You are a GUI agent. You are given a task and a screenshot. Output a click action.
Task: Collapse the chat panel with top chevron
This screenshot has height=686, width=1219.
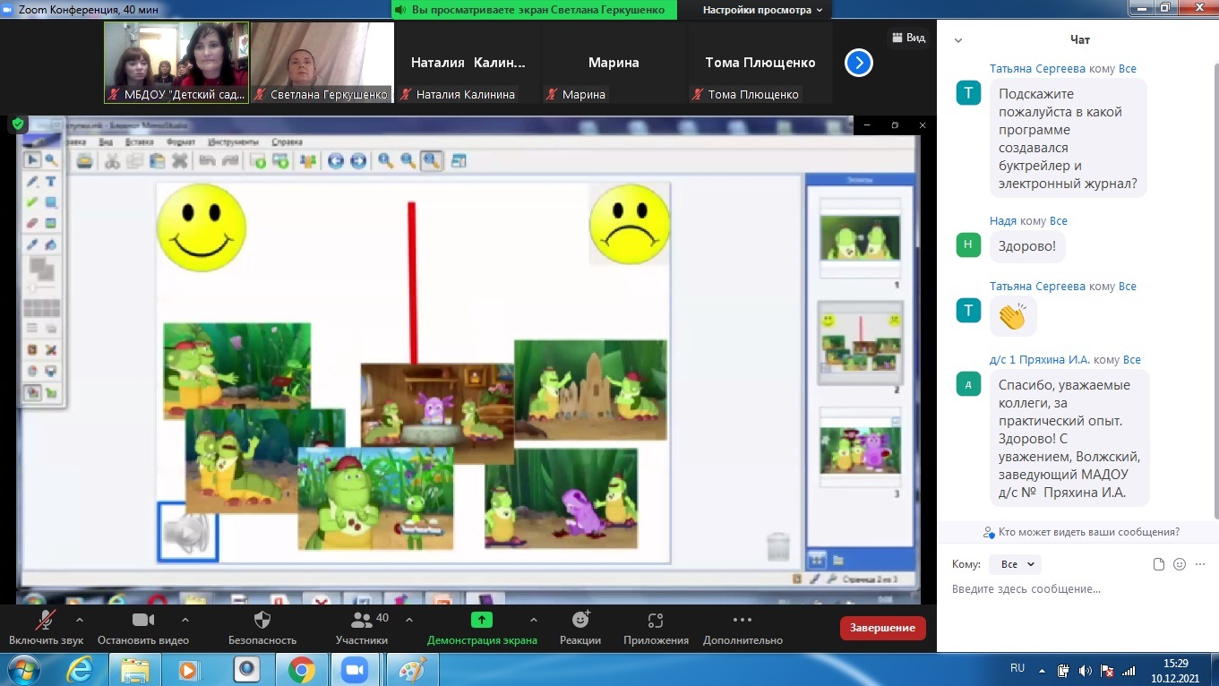click(x=958, y=40)
